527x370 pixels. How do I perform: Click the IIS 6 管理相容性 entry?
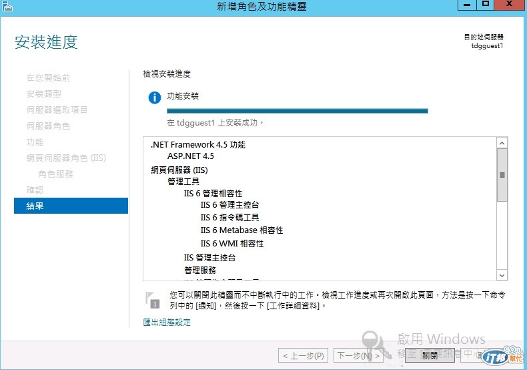point(213,194)
